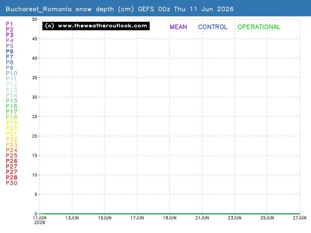This screenshot has height=233, width=311.
Task: Click the 21JUN date on the x-axis
Action: (x=202, y=218)
